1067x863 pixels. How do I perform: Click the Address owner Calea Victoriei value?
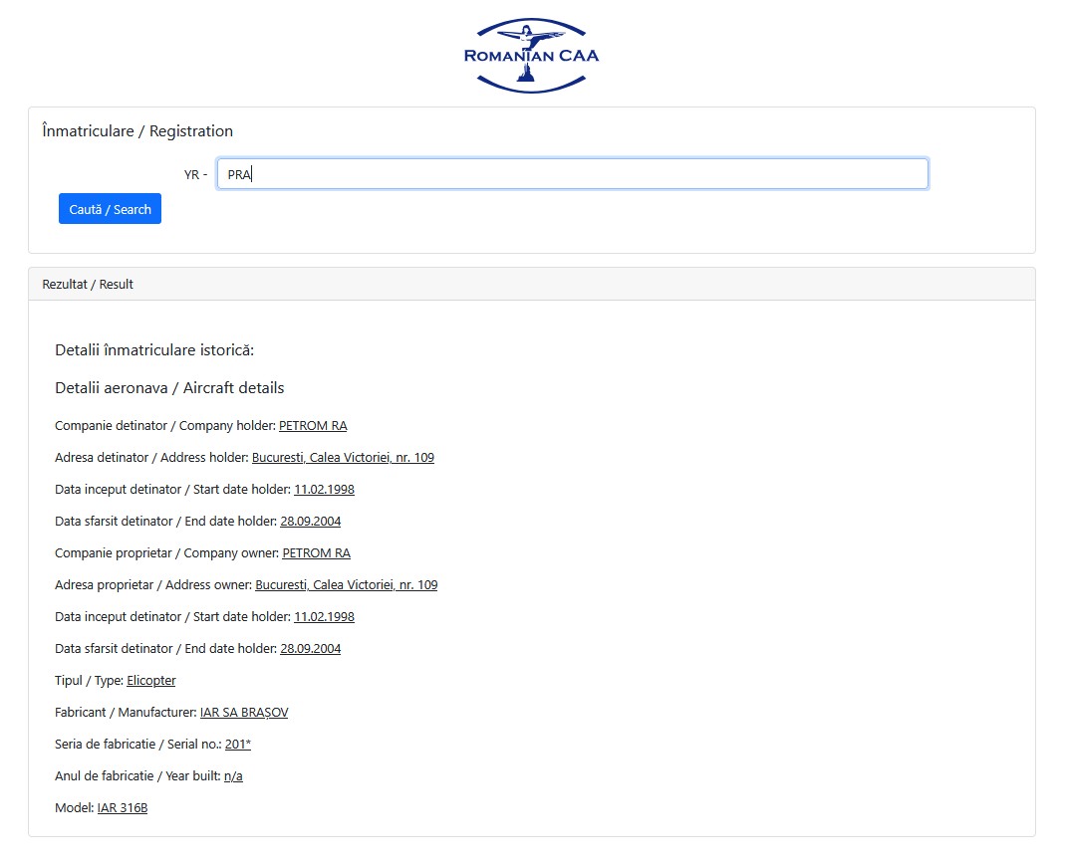click(346, 585)
